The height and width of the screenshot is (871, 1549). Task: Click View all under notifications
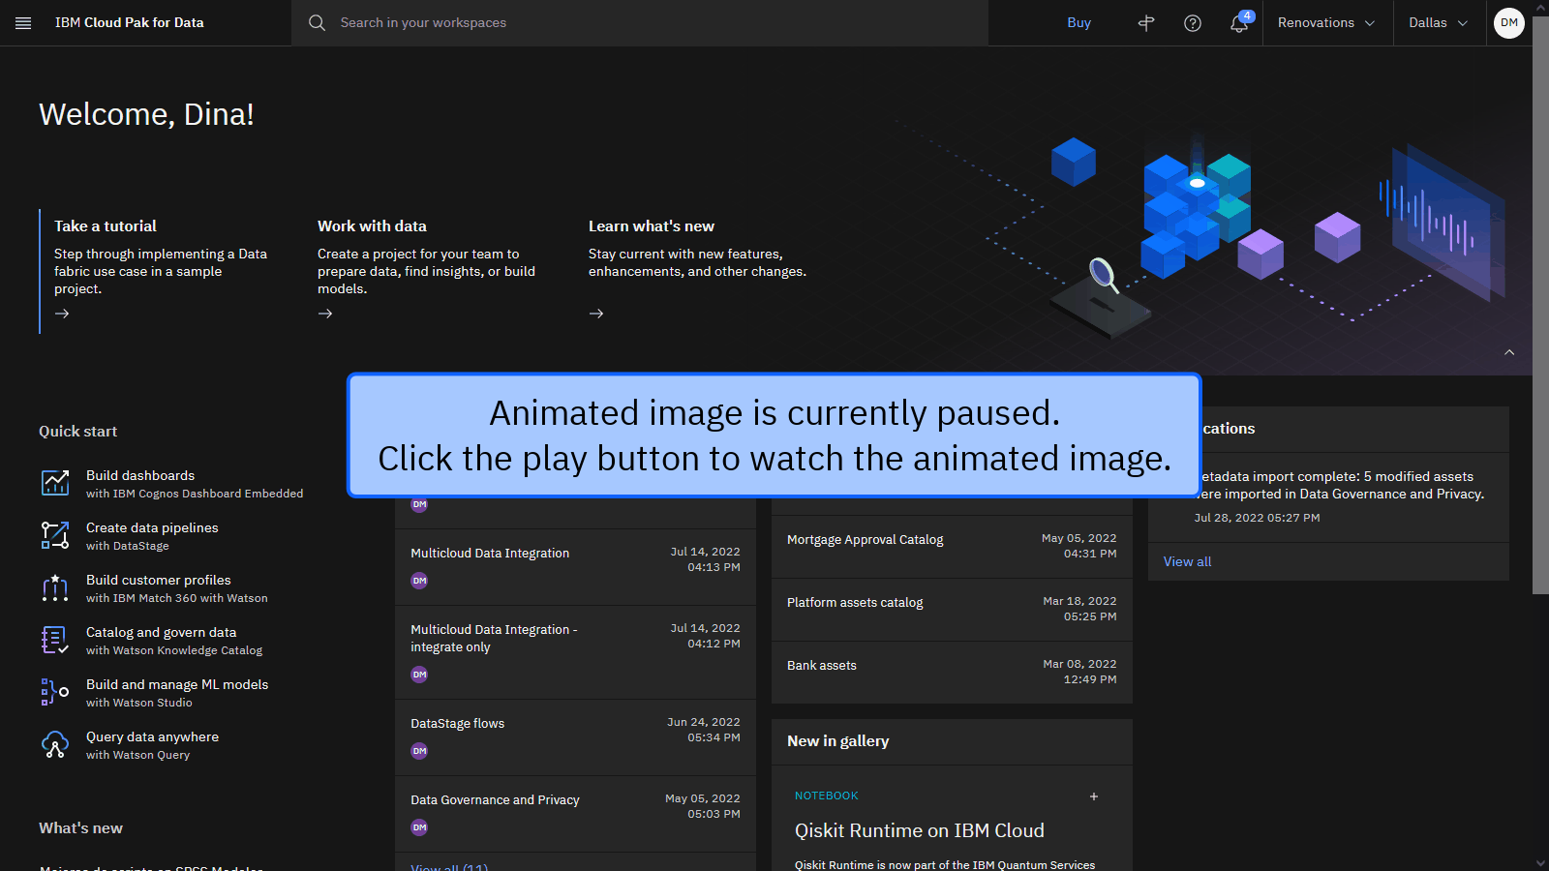click(x=1187, y=561)
